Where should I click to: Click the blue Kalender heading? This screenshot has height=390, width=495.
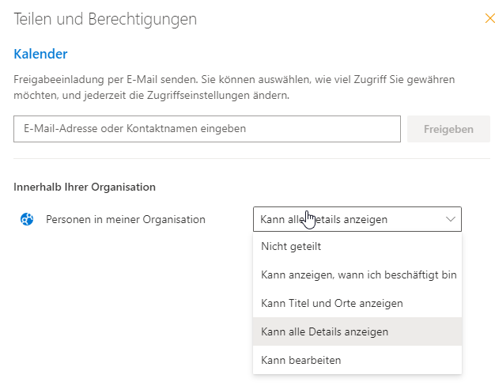(x=40, y=54)
